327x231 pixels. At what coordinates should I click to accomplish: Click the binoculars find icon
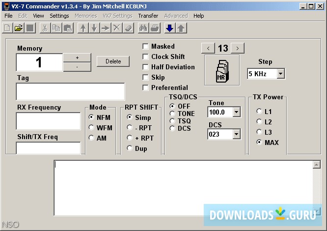[143, 28]
